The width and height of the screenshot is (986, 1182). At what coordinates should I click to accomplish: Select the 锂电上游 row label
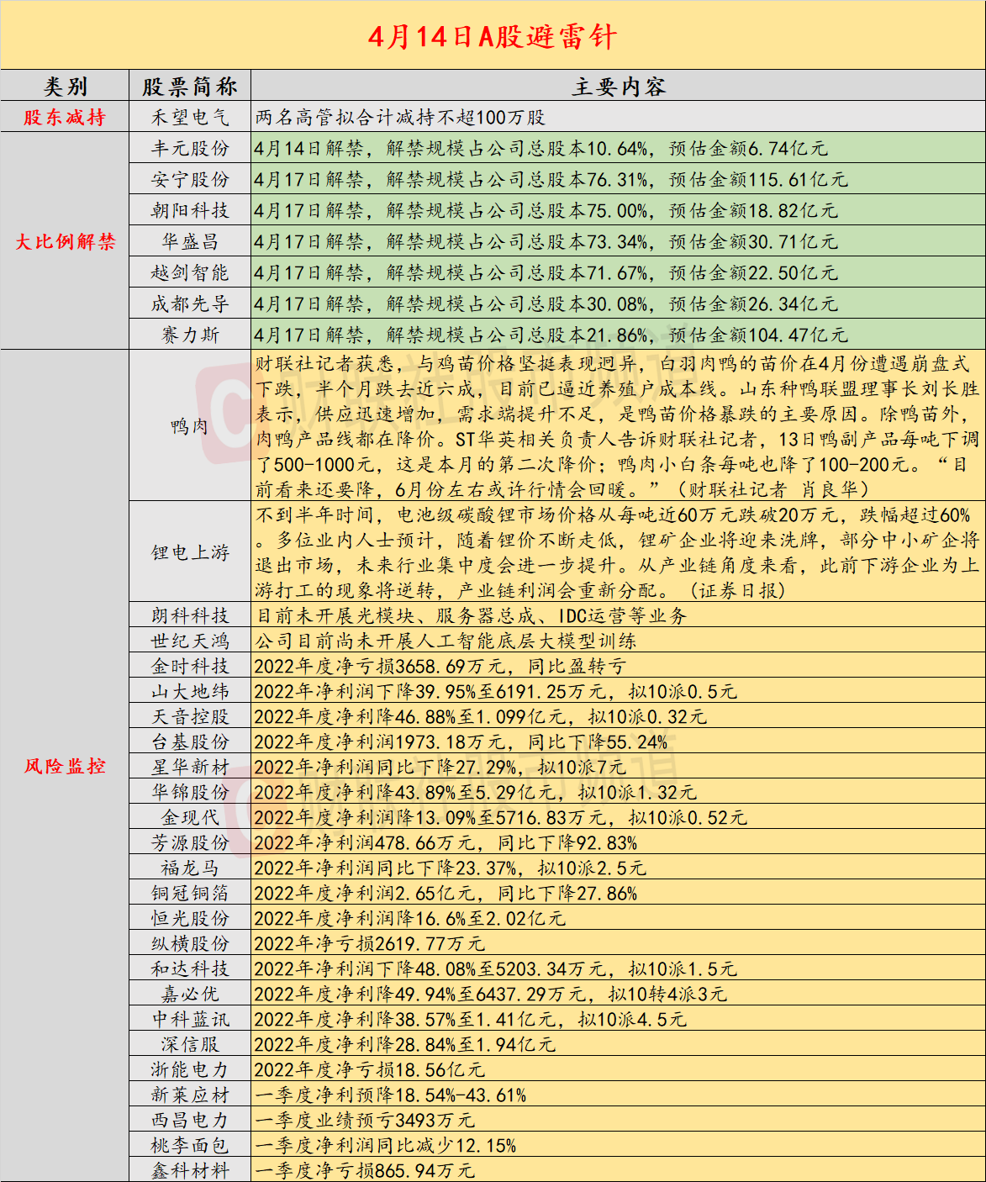190,552
